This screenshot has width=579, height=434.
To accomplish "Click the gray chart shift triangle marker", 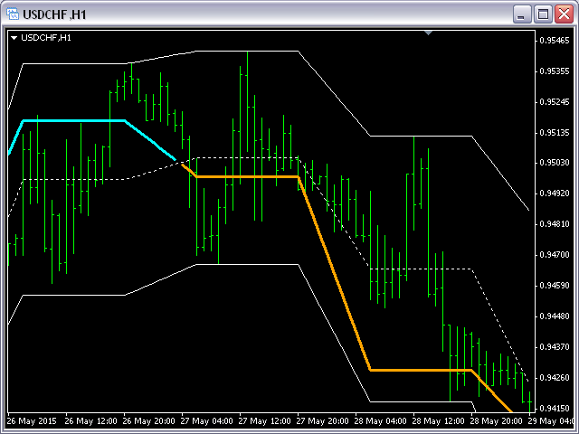I will [430, 33].
